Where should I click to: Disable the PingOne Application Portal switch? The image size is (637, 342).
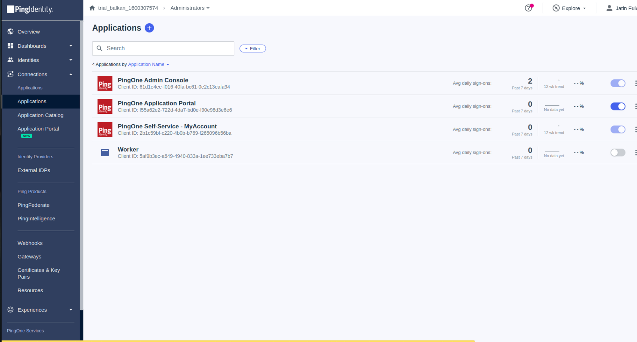click(618, 106)
